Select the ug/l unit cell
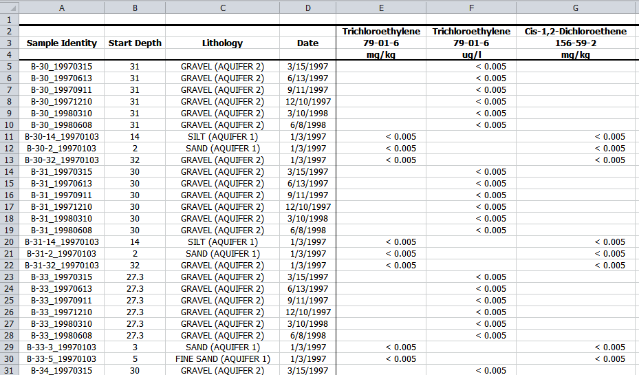The image size is (639, 375). click(x=471, y=54)
